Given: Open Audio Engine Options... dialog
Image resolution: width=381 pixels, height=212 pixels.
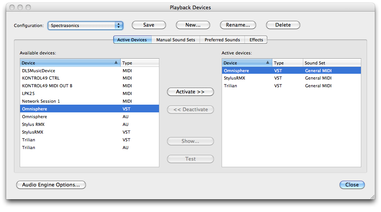Looking at the screenshot, I should (51, 185).
